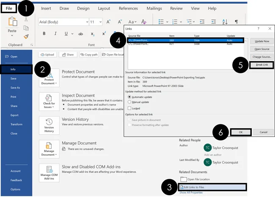This screenshot has height=197, width=275.
Task: Click the Clear All Formatting icon
Action: 144,22
